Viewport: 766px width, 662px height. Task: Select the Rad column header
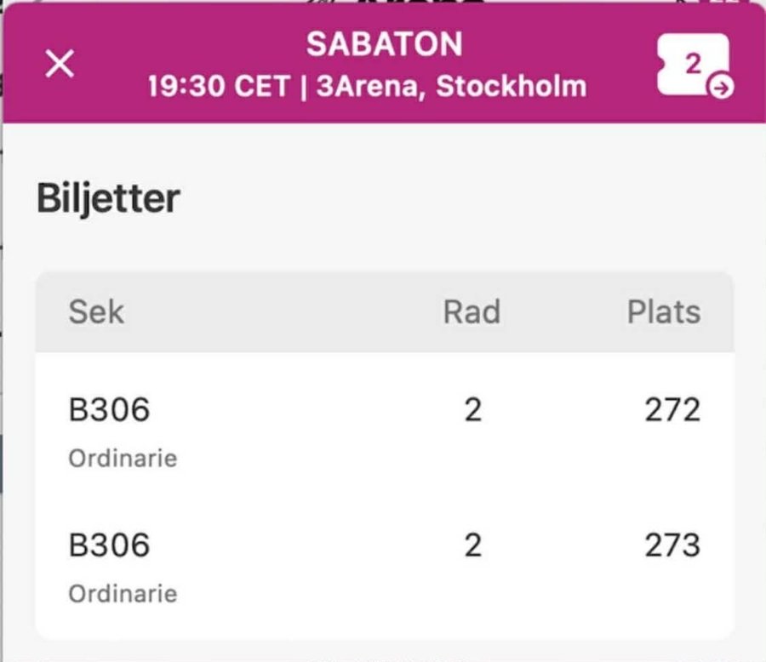472,311
